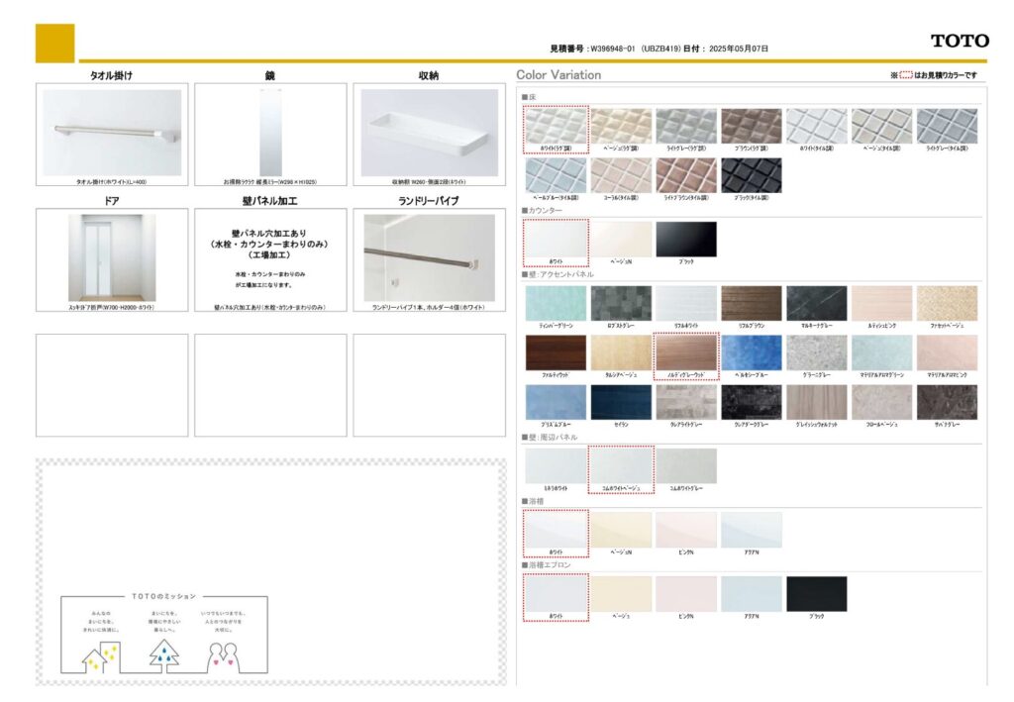The height and width of the screenshot is (702, 1014).
Task: Select the 収納 storage shelf image
Action: pos(429,133)
